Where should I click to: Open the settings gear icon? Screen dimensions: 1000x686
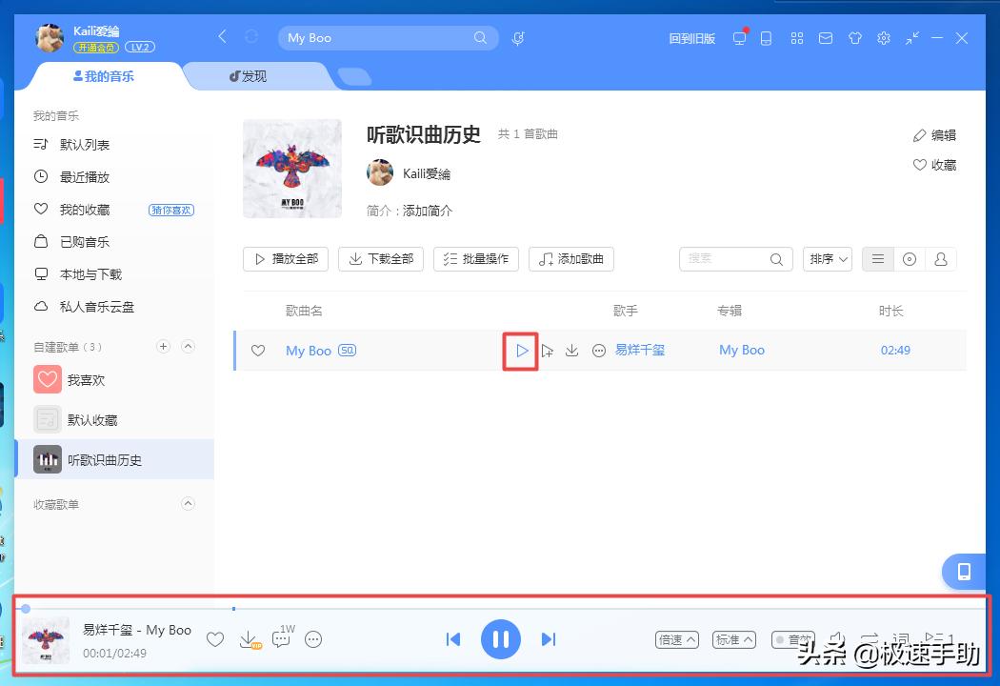(x=883, y=38)
